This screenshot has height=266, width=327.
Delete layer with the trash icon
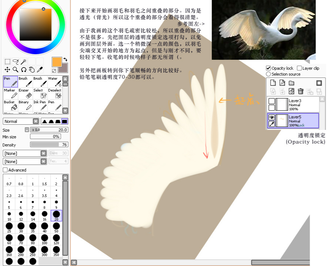click(300, 91)
